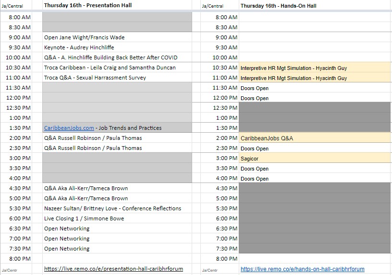Image resolution: width=392 pixels, height=275 pixels.
Task: Select the Ja/Central label above Hands-On Hall times
Action: [212, 6]
